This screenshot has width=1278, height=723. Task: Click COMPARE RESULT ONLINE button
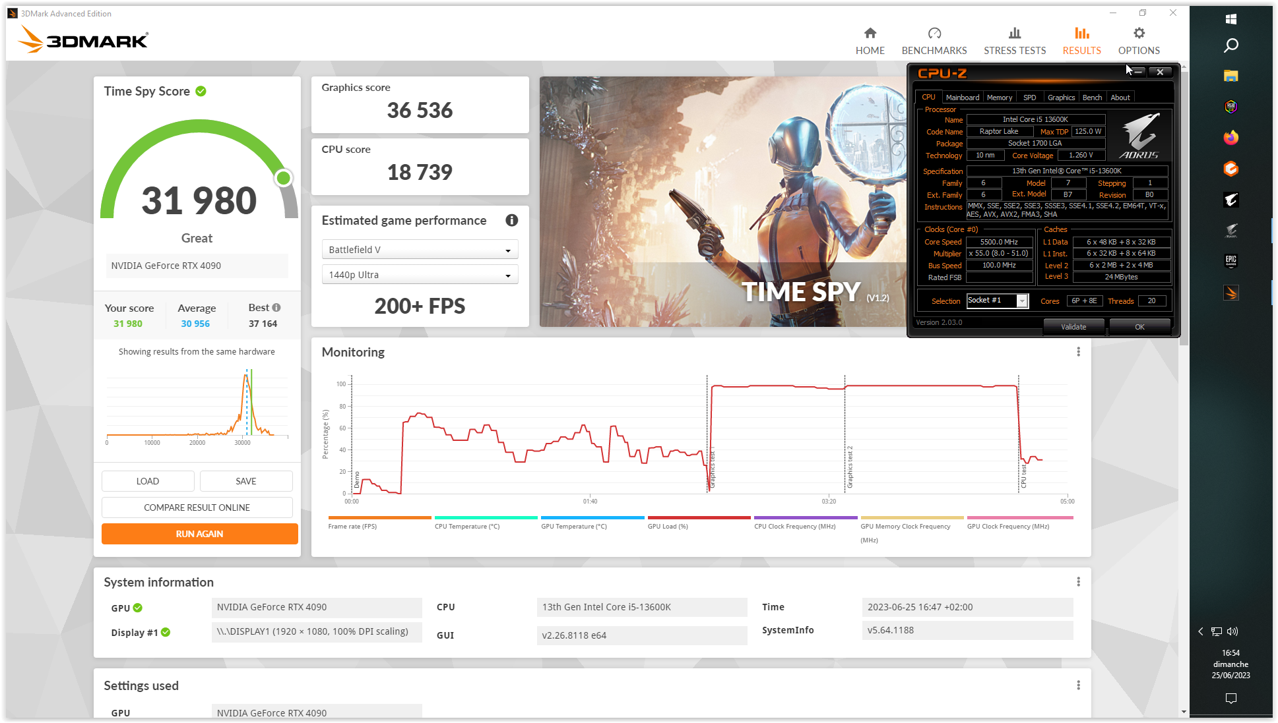[x=197, y=507]
